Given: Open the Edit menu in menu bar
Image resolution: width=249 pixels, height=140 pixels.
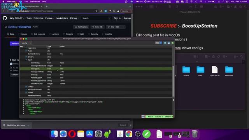Looking at the screenshot, I should [26, 2].
